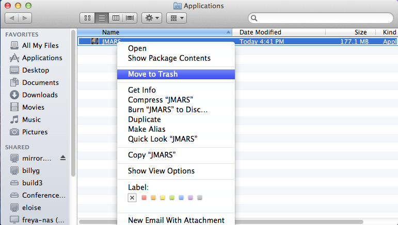Viewport: 398px width, 225px height.
Task: Choose Make Alias
Action: pos(176,129)
